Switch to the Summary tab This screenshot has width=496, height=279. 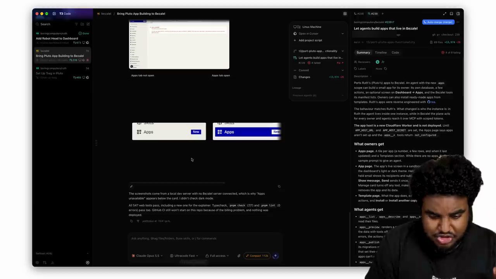click(x=363, y=52)
